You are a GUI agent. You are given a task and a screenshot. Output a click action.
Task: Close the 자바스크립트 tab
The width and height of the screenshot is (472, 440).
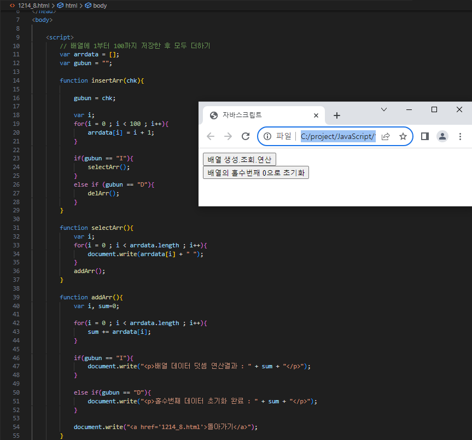click(x=316, y=115)
